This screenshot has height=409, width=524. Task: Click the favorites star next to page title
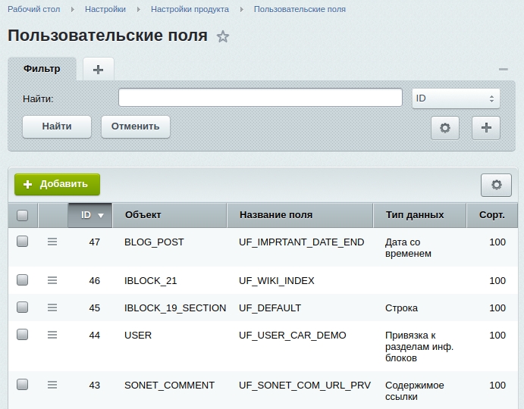click(223, 36)
